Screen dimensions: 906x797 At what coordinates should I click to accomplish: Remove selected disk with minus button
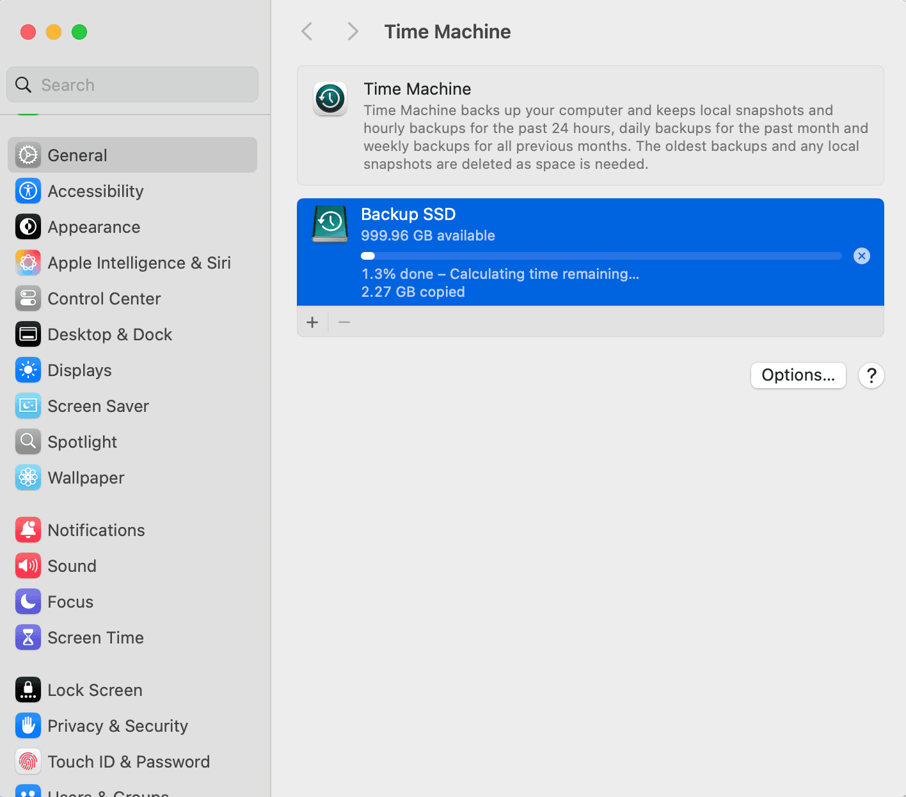[344, 322]
